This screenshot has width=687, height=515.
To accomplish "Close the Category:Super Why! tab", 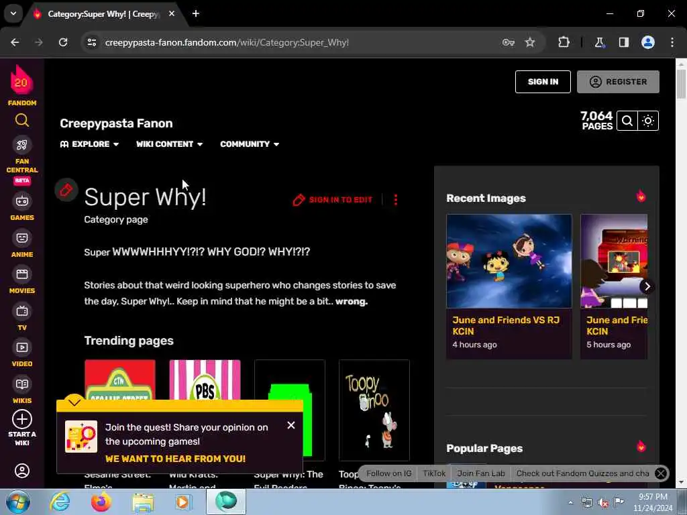I will coord(172,13).
